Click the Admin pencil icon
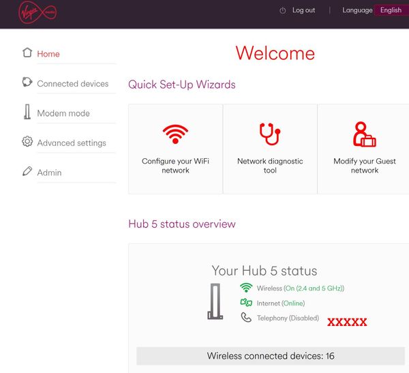 pyautogui.click(x=27, y=171)
